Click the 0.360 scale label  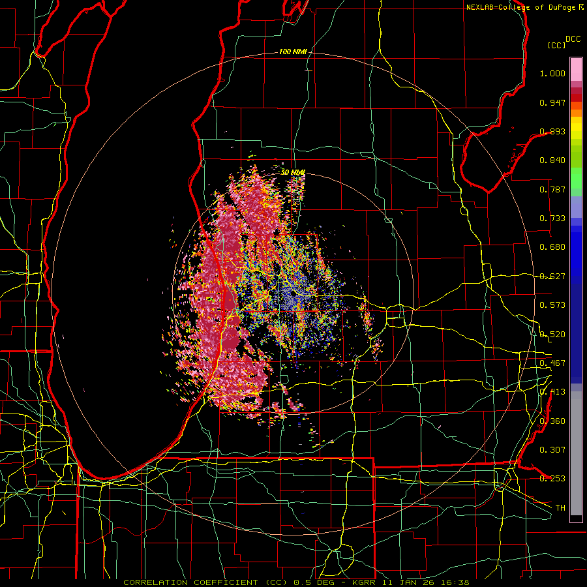[552, 421]
